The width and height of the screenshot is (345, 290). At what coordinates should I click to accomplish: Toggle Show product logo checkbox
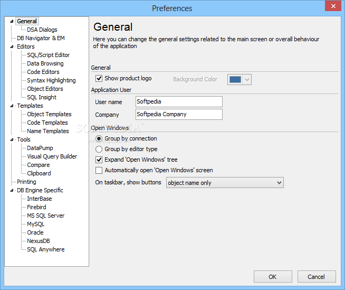(99, 79)
